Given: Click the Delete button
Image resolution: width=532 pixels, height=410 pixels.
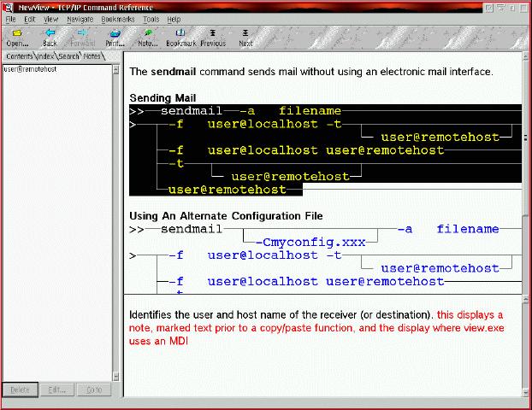Looking at the screenshot, I should click(20, 390).
